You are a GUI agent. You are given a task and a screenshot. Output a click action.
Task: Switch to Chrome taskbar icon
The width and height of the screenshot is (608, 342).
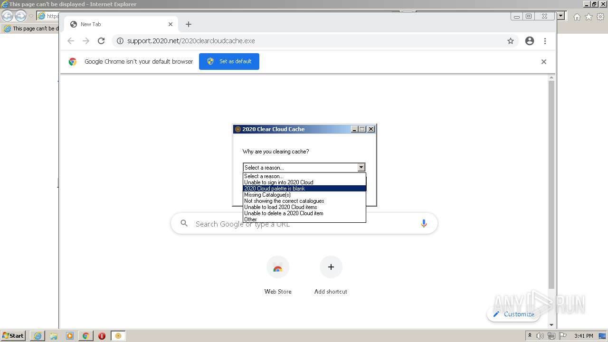pos(86,336)
